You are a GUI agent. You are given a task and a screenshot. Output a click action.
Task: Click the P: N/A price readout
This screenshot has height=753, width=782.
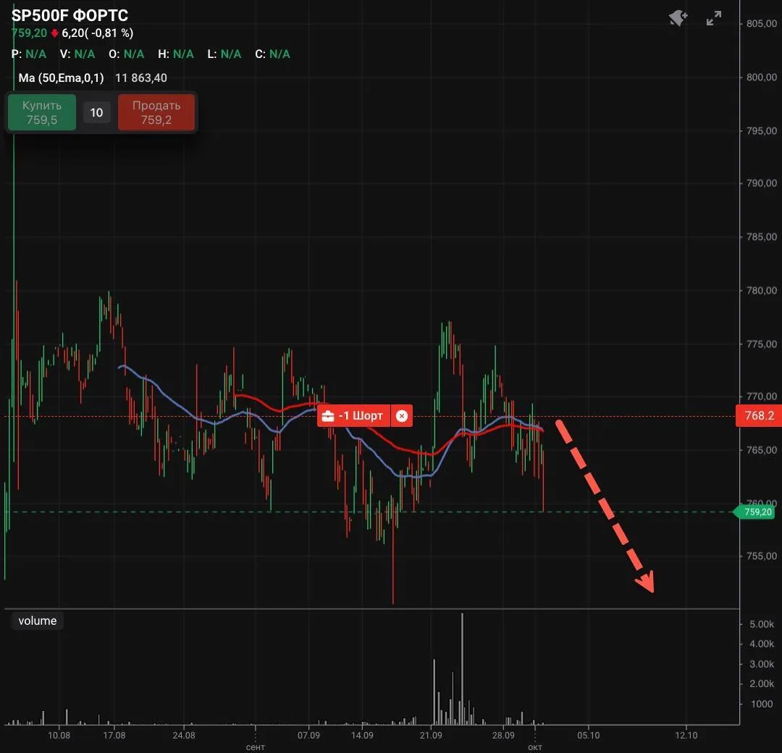click(28, 54)
